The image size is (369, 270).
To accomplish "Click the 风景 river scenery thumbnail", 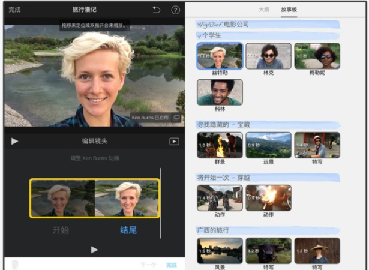I will 220,250.
